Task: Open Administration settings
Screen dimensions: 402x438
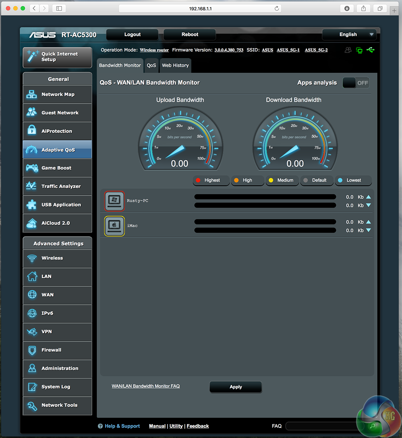Action: (x=57, y=368)
